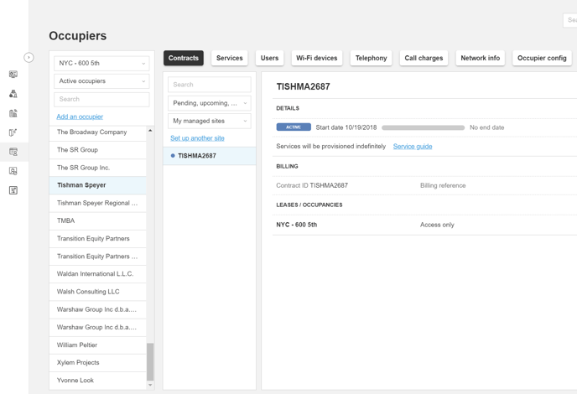Click the network users sidebar icon
The image size is (577, 394).
tap(13, 94)
